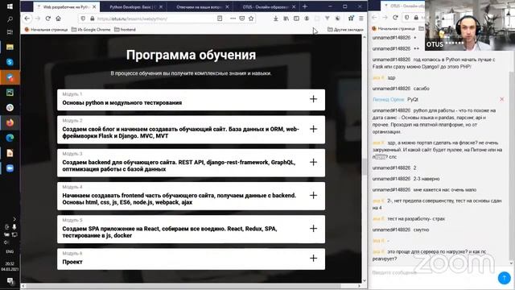Open the Windows notification center icon

click(x=10, y=281)
